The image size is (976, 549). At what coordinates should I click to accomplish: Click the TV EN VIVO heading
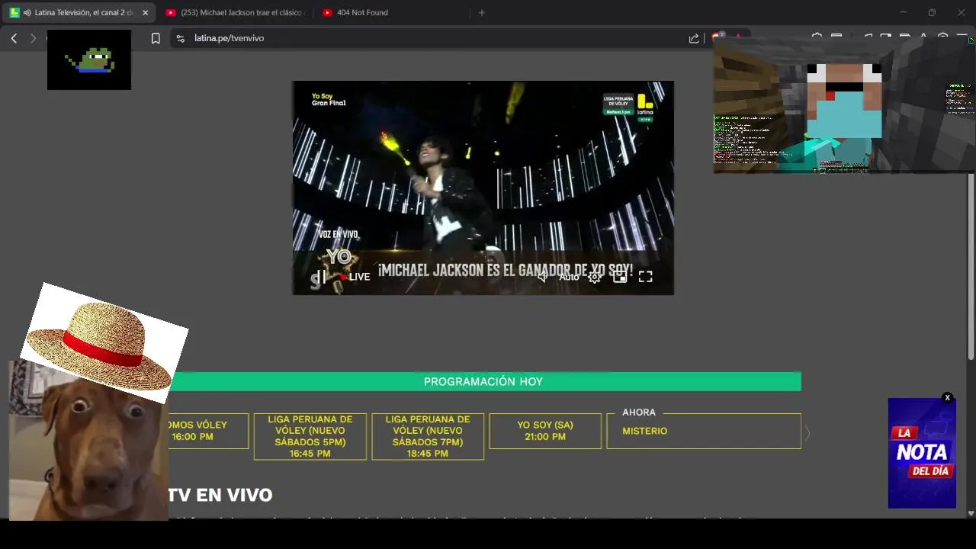pyautogui.click(x=220, y=495)
